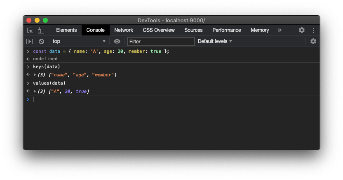Go to the Sources tab
Screen dimensions: 343x180
(193, 30)
